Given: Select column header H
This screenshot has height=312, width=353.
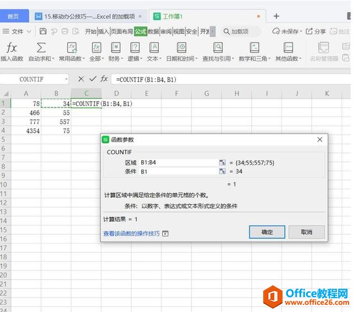Looking at the screenshot, I should pos(237,93).
